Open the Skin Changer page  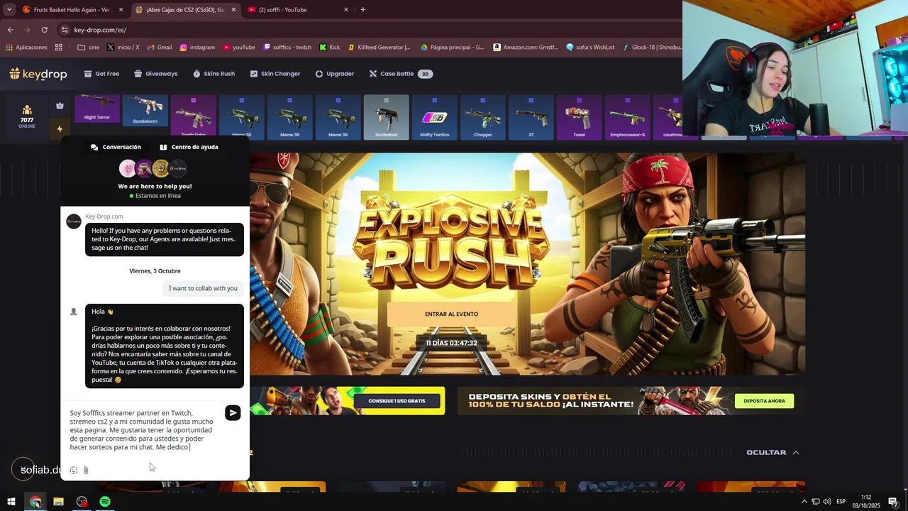coord(275,74)
